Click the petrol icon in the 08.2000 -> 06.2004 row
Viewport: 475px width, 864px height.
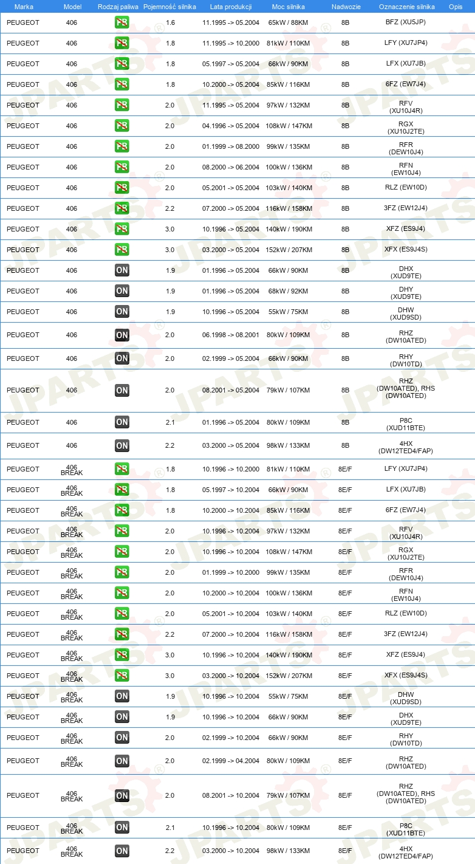point(122,167)
